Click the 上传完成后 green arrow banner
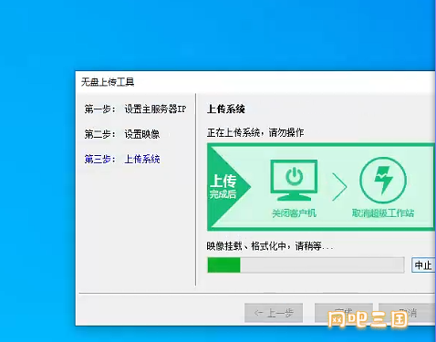 click(x=229, y=187)
